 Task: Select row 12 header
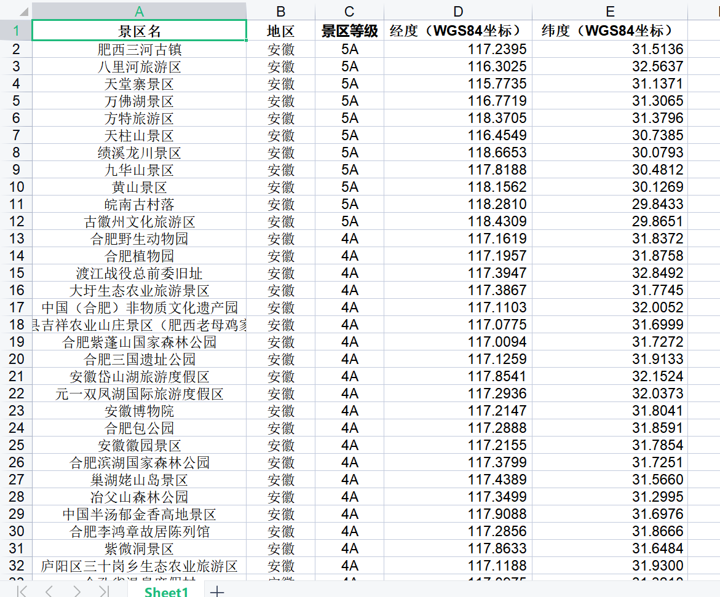click(16, 221)
